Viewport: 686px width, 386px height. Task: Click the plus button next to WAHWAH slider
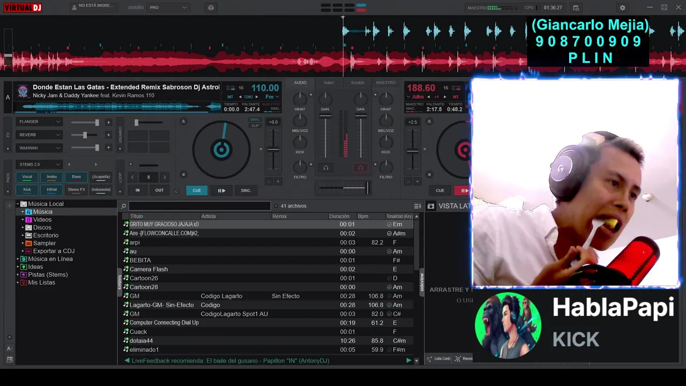(x=108, y=148)
